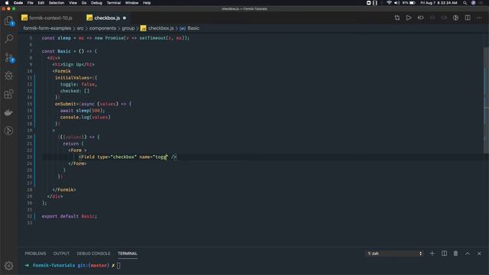Viewport: 489px width, 275px height.
Task: Open Spotlight search in menu bar
Action: 465,3
